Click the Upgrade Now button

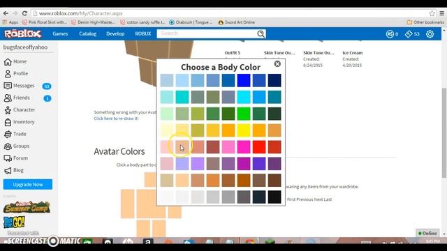28,184
